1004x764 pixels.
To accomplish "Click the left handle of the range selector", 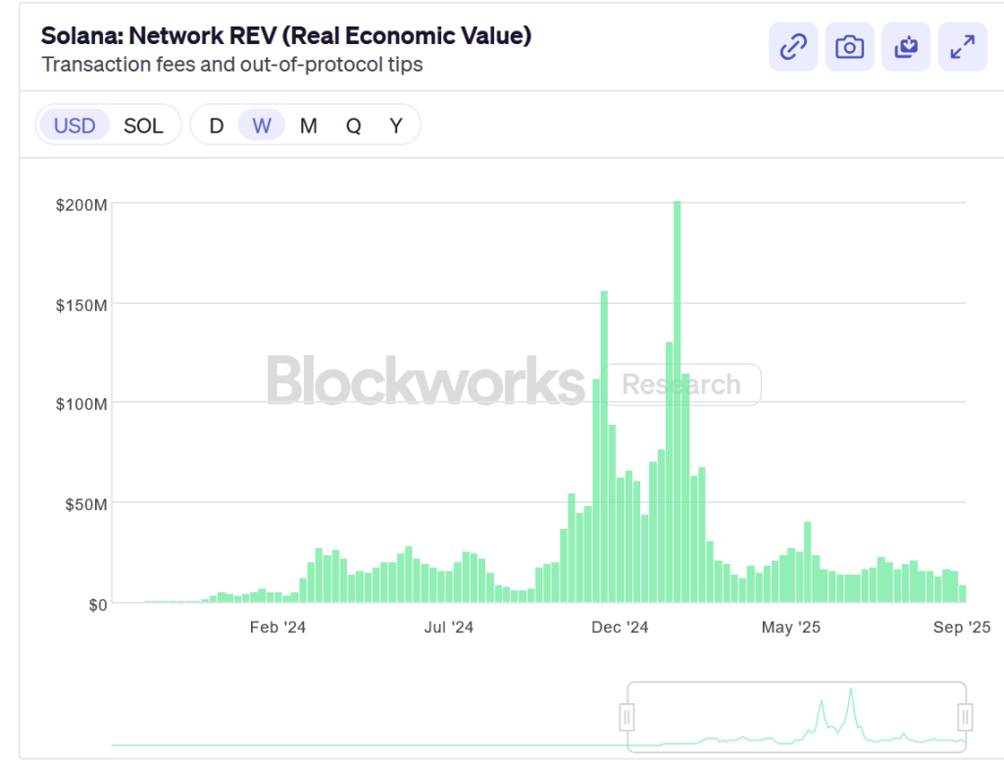I will click(x=628, y=717).
